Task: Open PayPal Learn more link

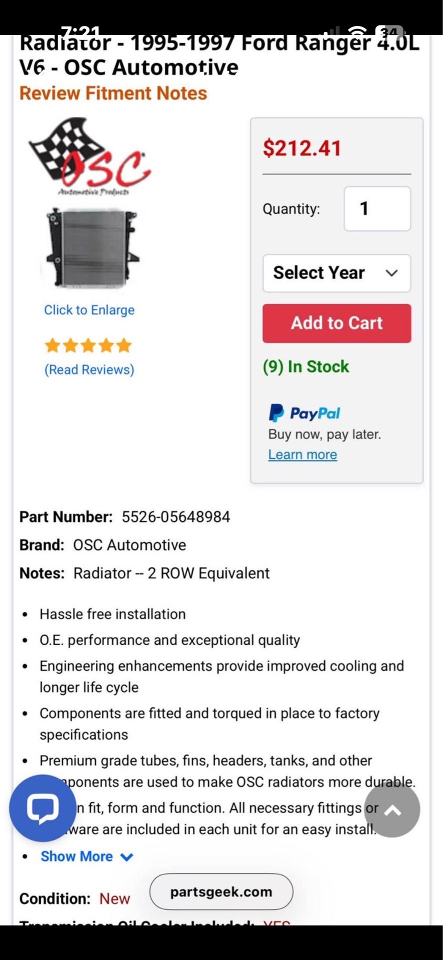Action: 302,454
